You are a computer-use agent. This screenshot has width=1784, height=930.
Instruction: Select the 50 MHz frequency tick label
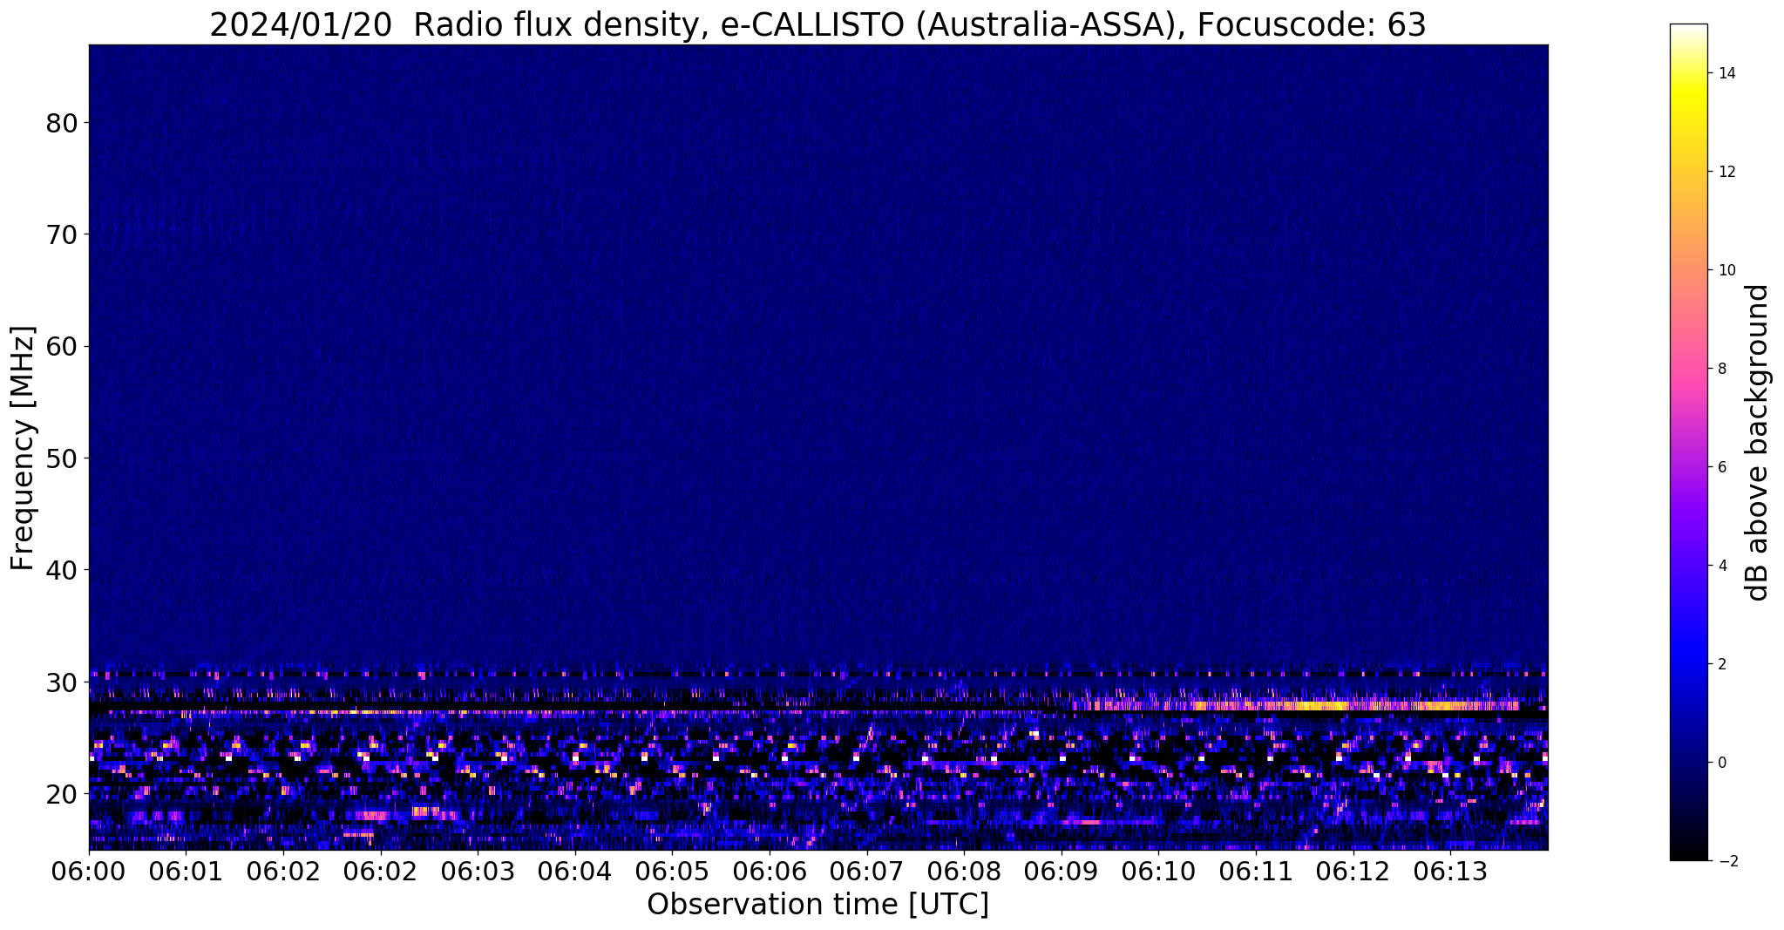click(62, 458)
